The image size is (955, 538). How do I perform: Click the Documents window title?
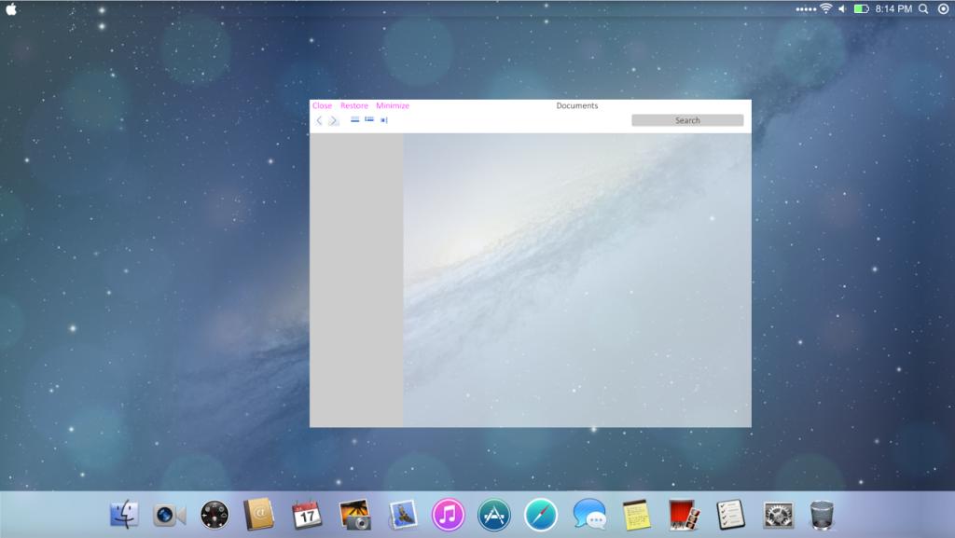point(576,106)
